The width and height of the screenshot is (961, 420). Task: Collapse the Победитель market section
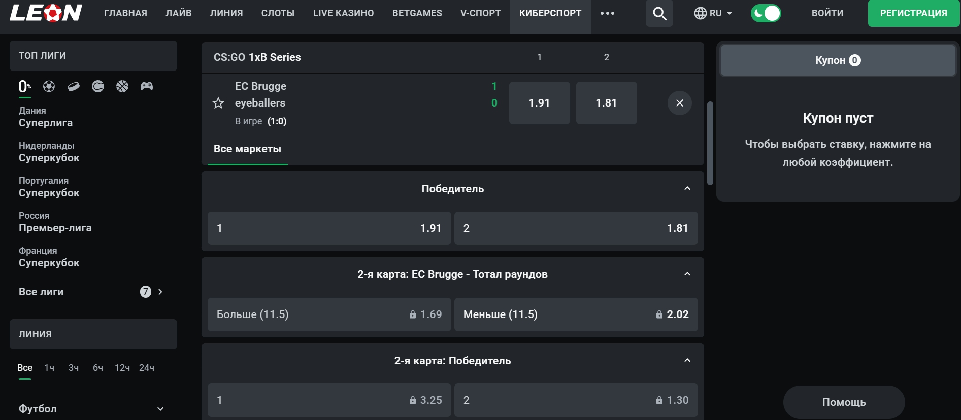point(687,189)
